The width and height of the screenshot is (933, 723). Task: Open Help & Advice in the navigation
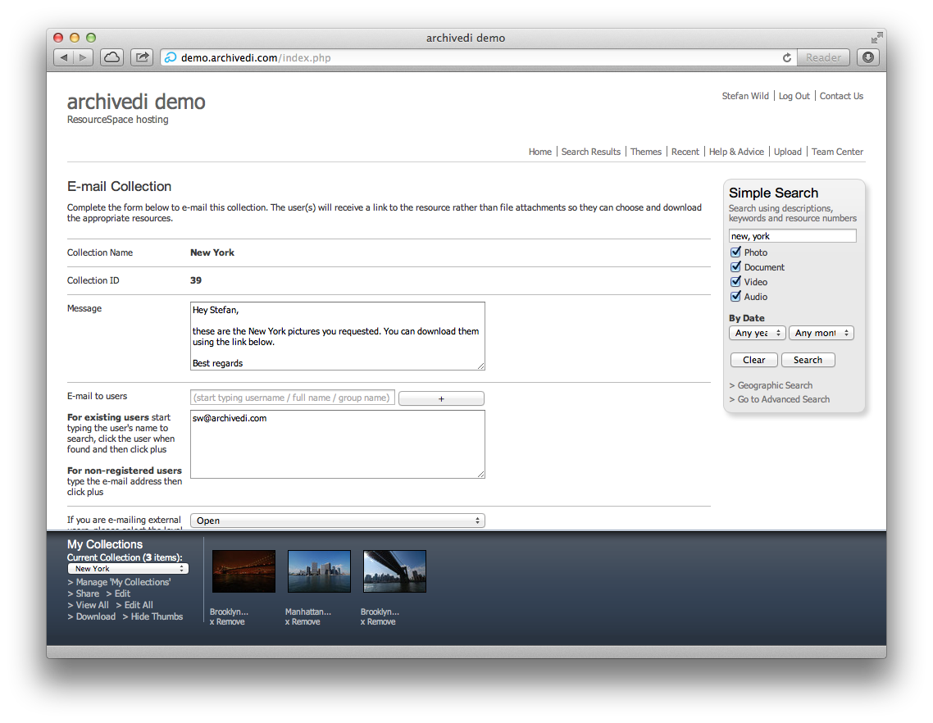736,152
